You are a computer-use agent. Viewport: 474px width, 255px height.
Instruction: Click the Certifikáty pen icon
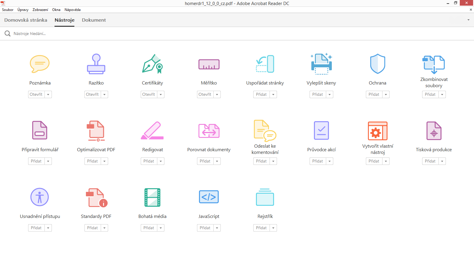[x=152, y=64]
